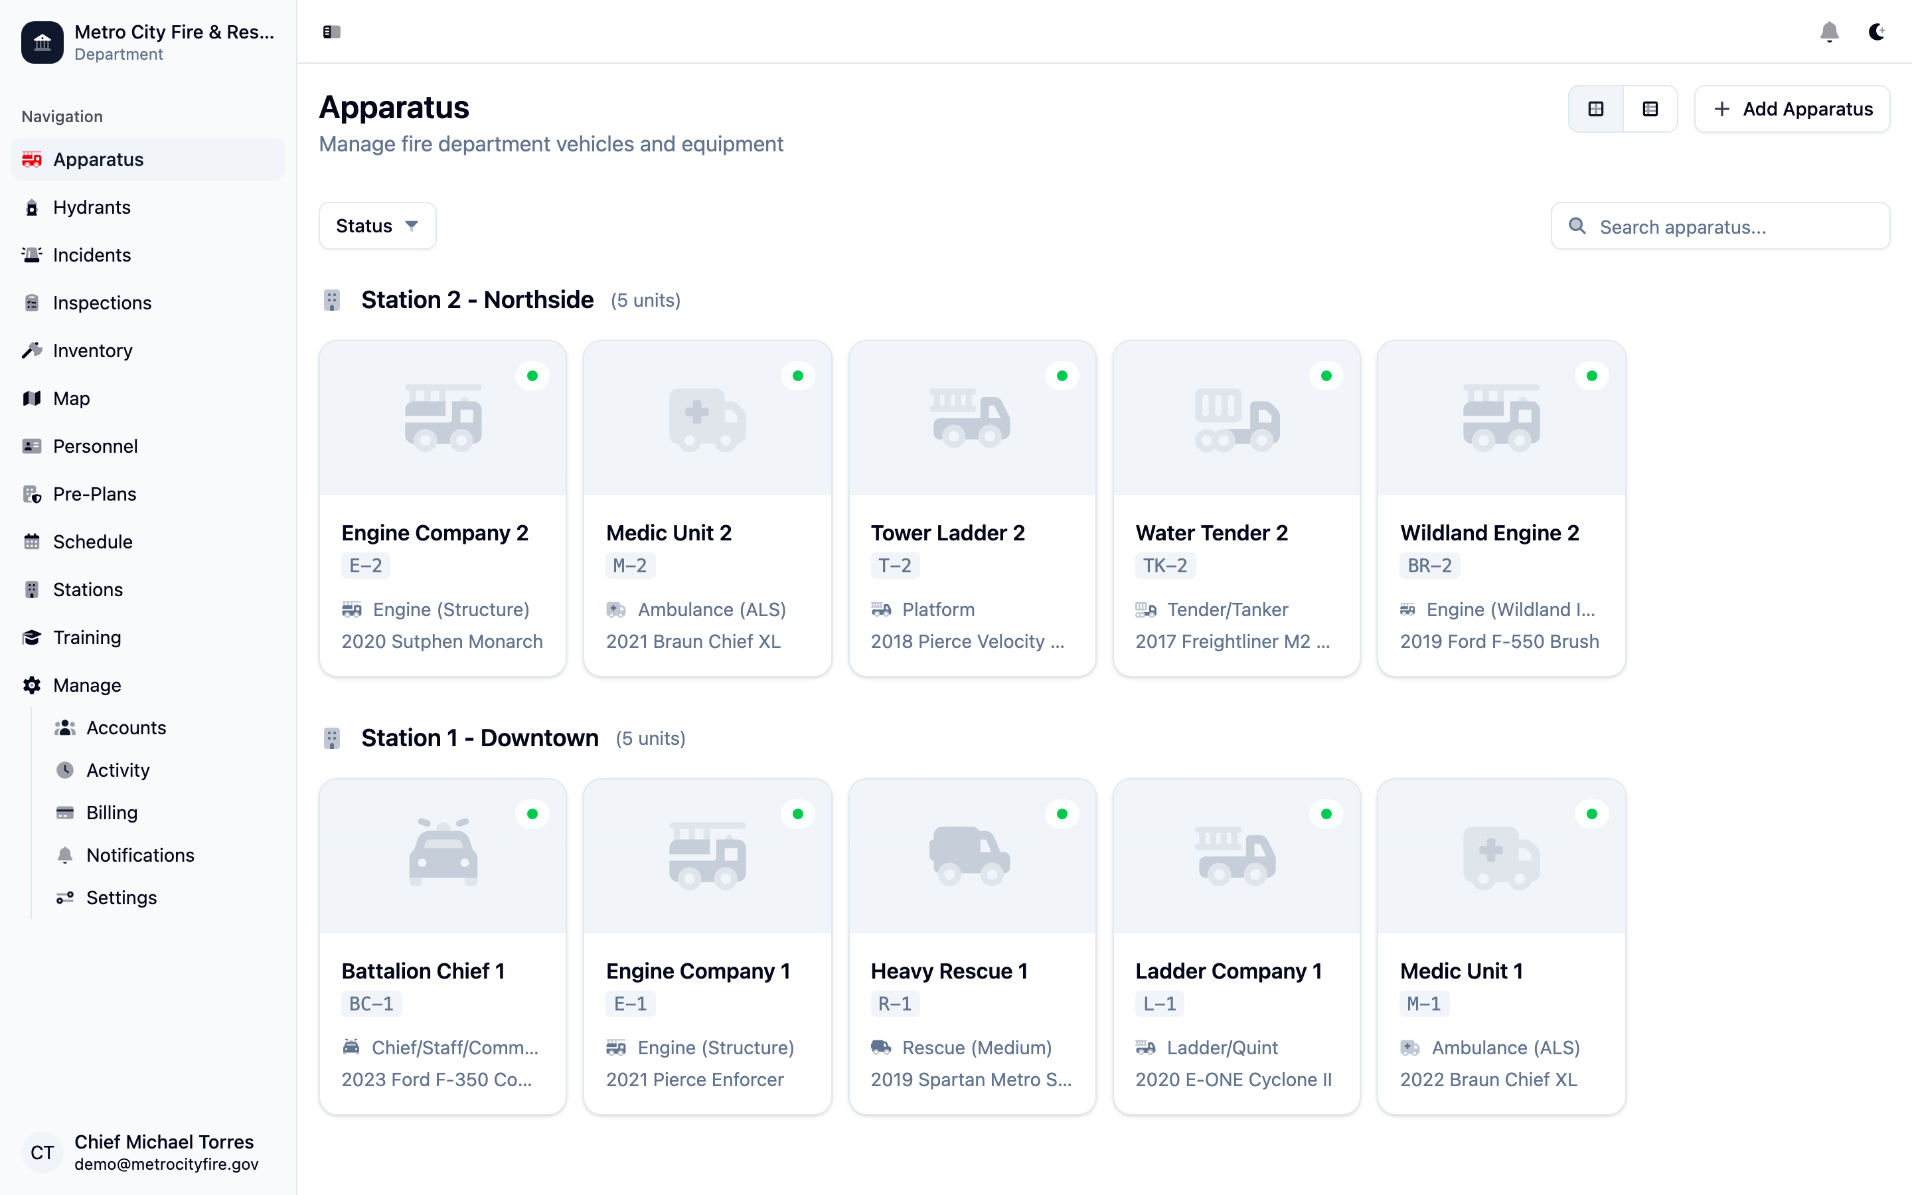Viewport: 1912px width, 1195px height.
Task: Collapse the sidebar using the top-left toggle
Action: coord(331,33)
